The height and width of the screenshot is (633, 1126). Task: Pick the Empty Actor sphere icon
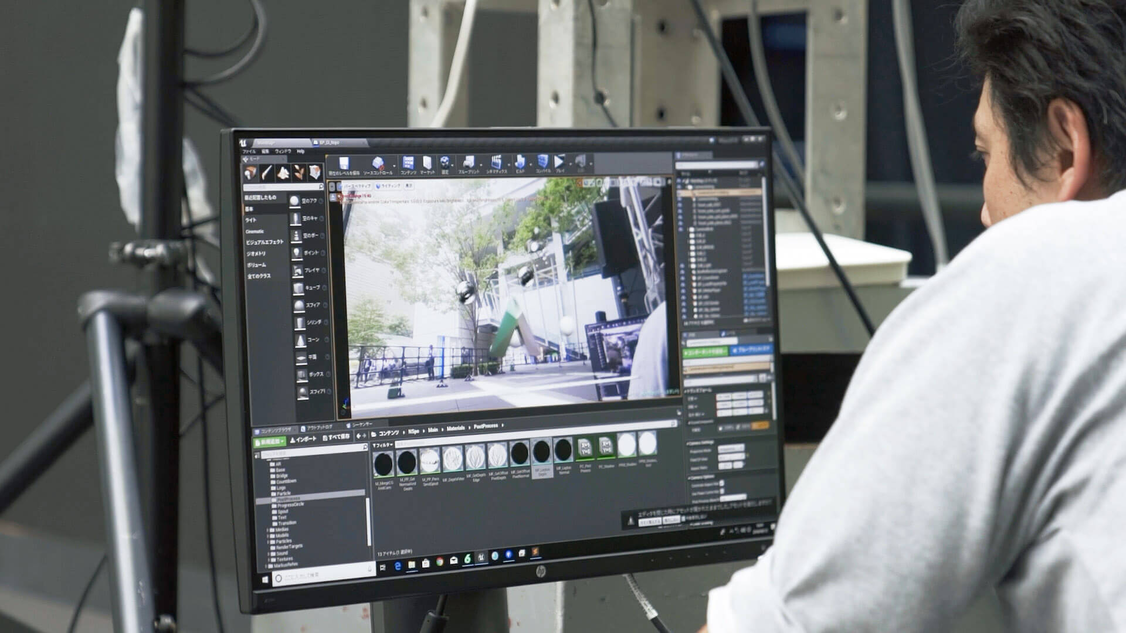point(295,201)
